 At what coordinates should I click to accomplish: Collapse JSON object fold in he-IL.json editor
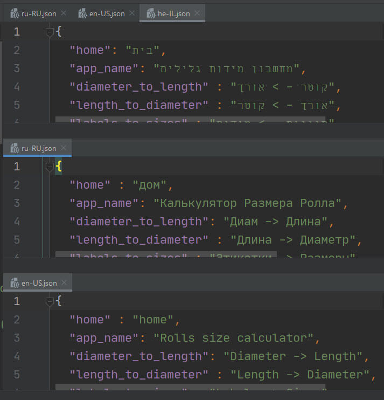50,32
